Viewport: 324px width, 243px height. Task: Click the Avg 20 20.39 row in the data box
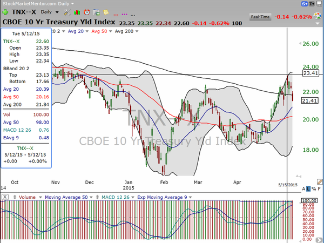(x=26, y=89)
